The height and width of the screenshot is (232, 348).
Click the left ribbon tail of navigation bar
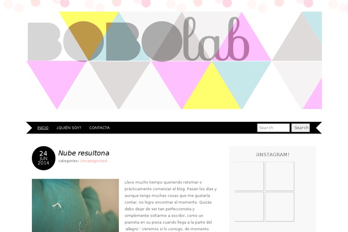(x=30, y=128)
